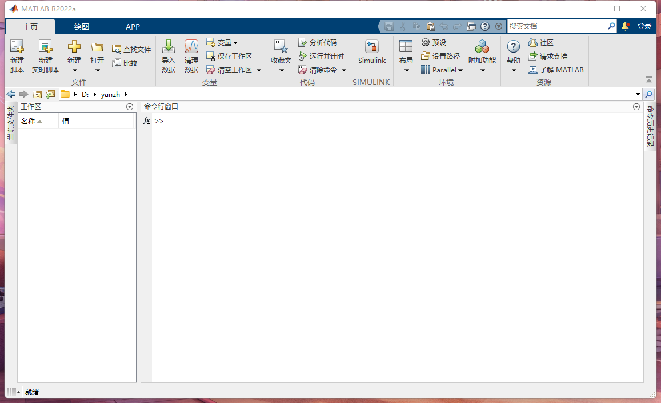Click the 新建脚本 (New Script) icon
The width and height of the screenshot is (661, 403).
coord(17,47)
